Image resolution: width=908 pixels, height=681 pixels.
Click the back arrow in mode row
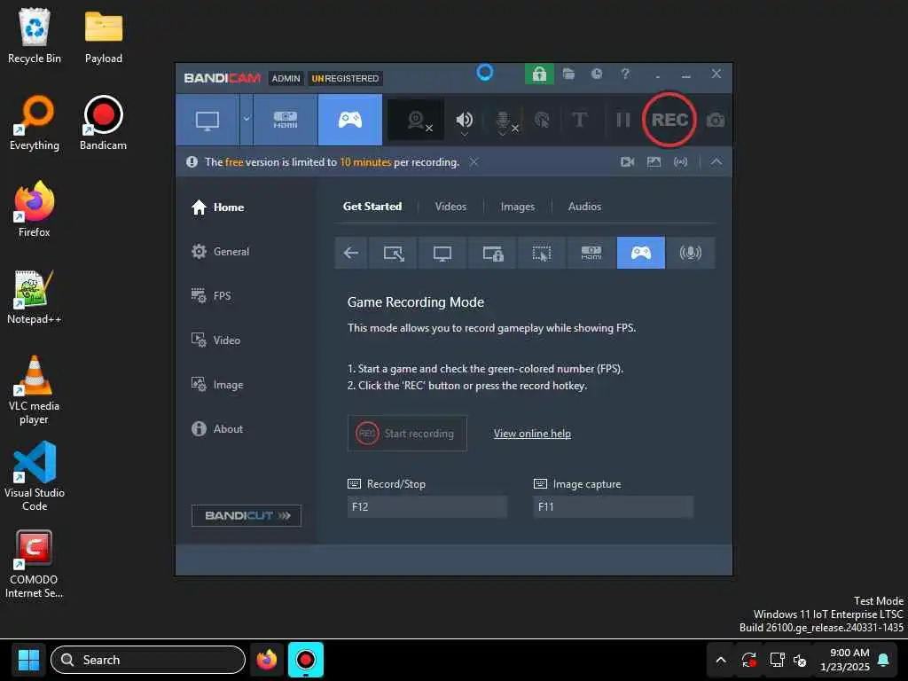click(x=351, y=253)
